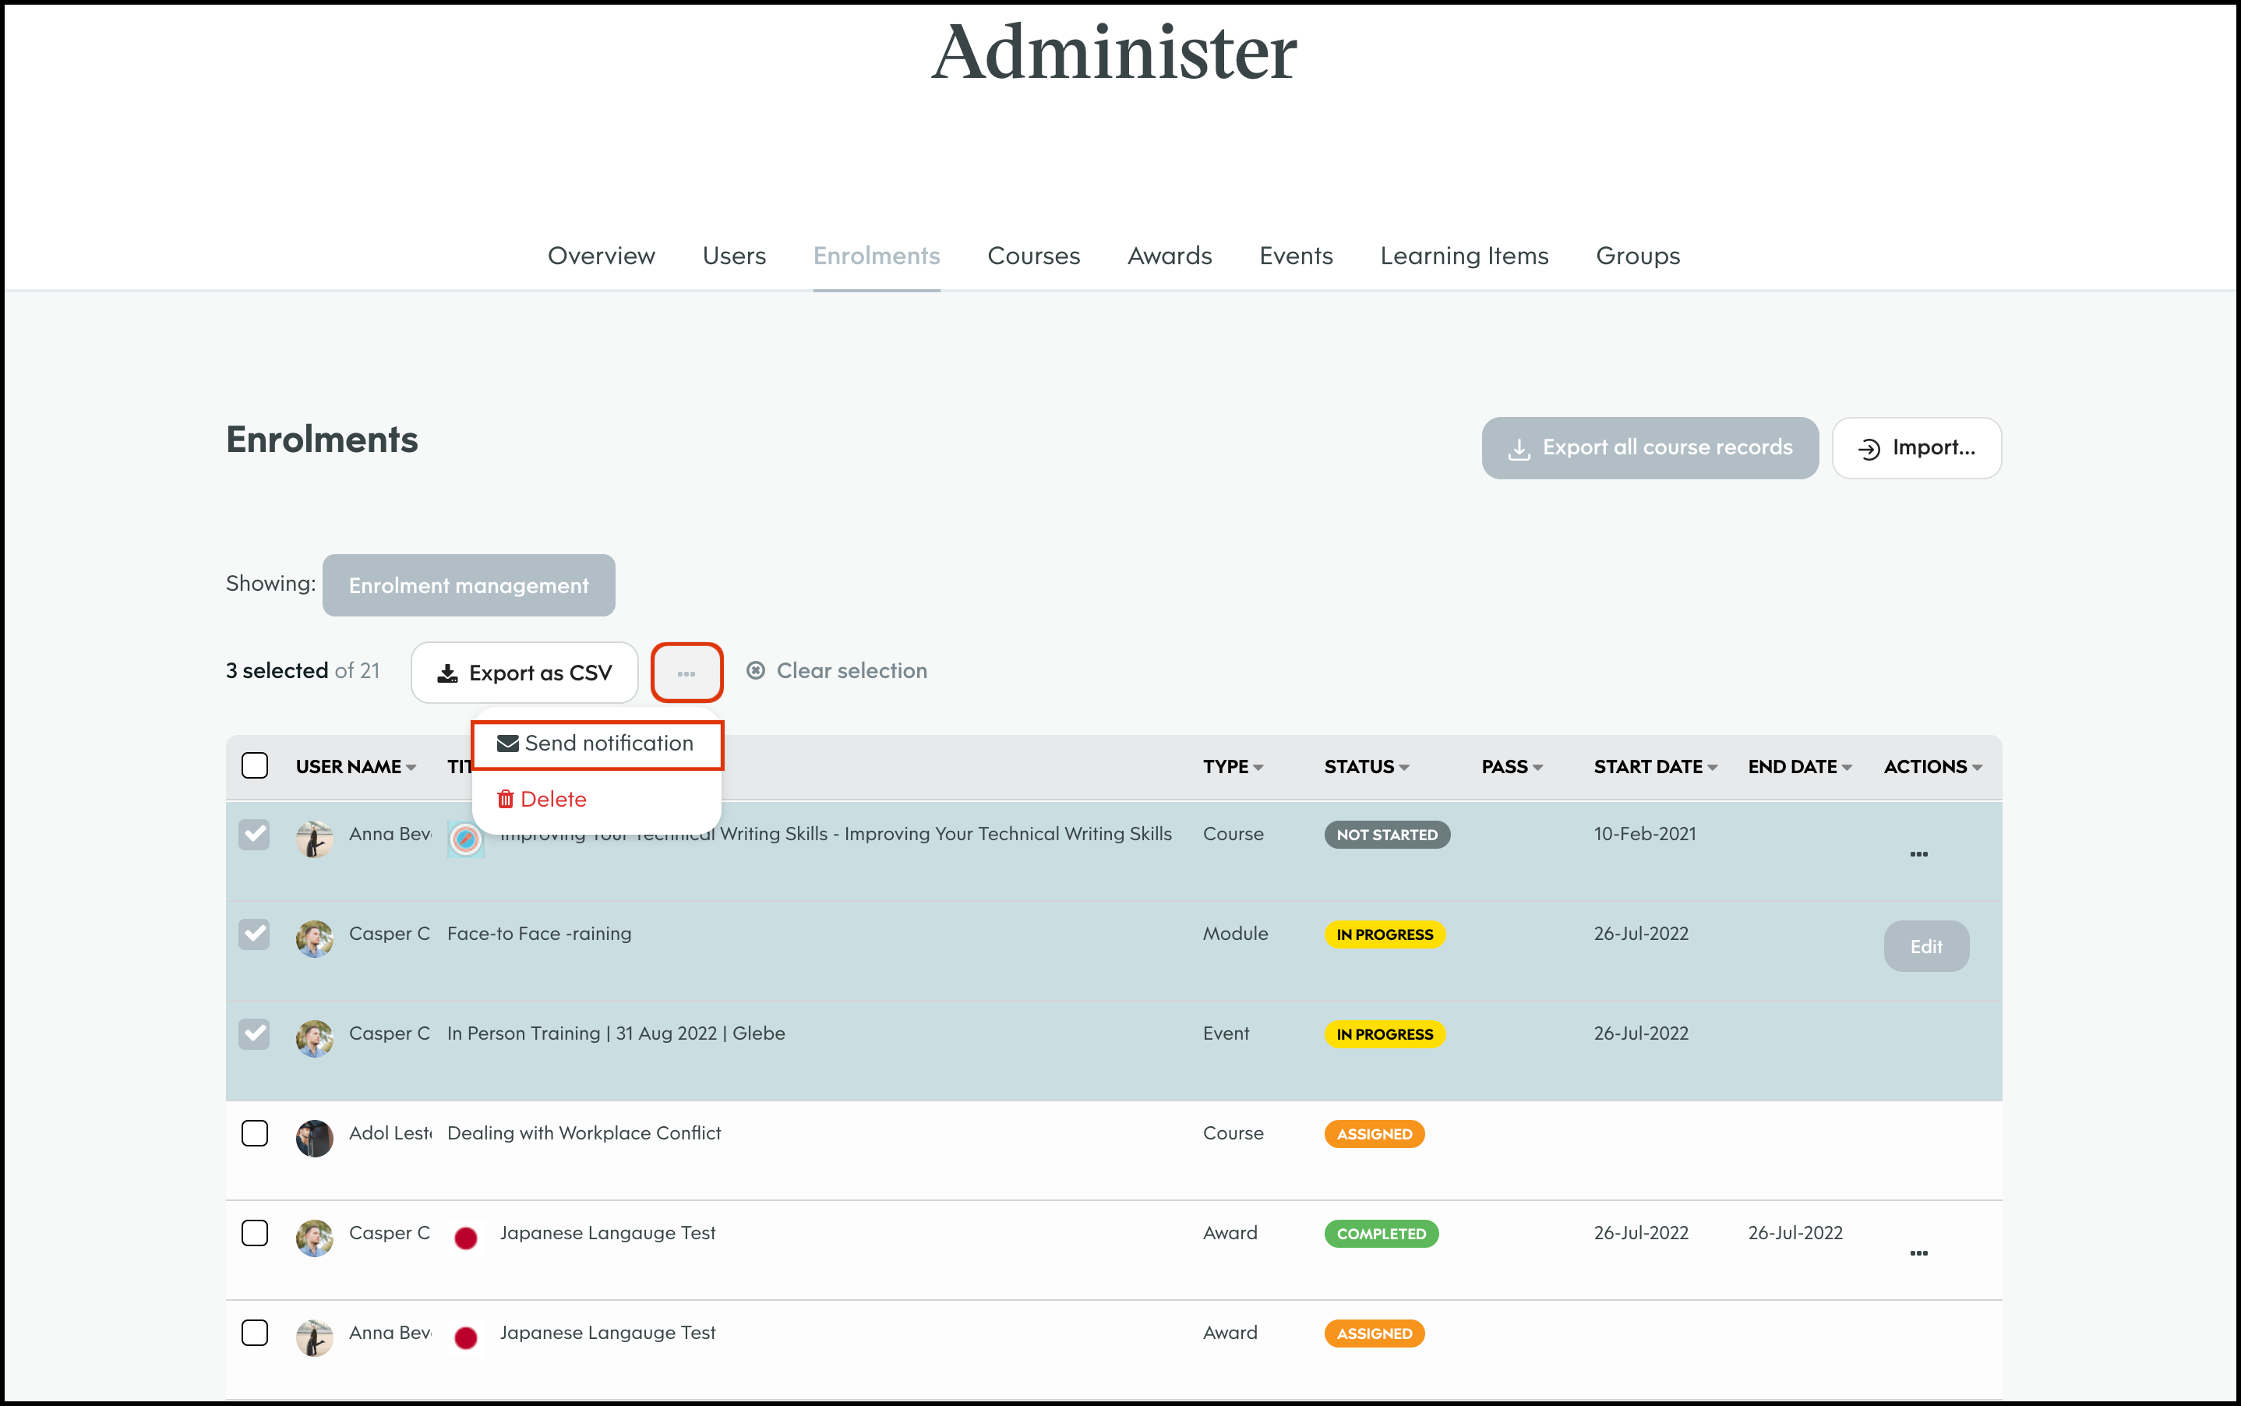
Task: Open actions menu for Casper's completed Japanese Test
Action: pyautogui.click(x=1918, y=1252)
